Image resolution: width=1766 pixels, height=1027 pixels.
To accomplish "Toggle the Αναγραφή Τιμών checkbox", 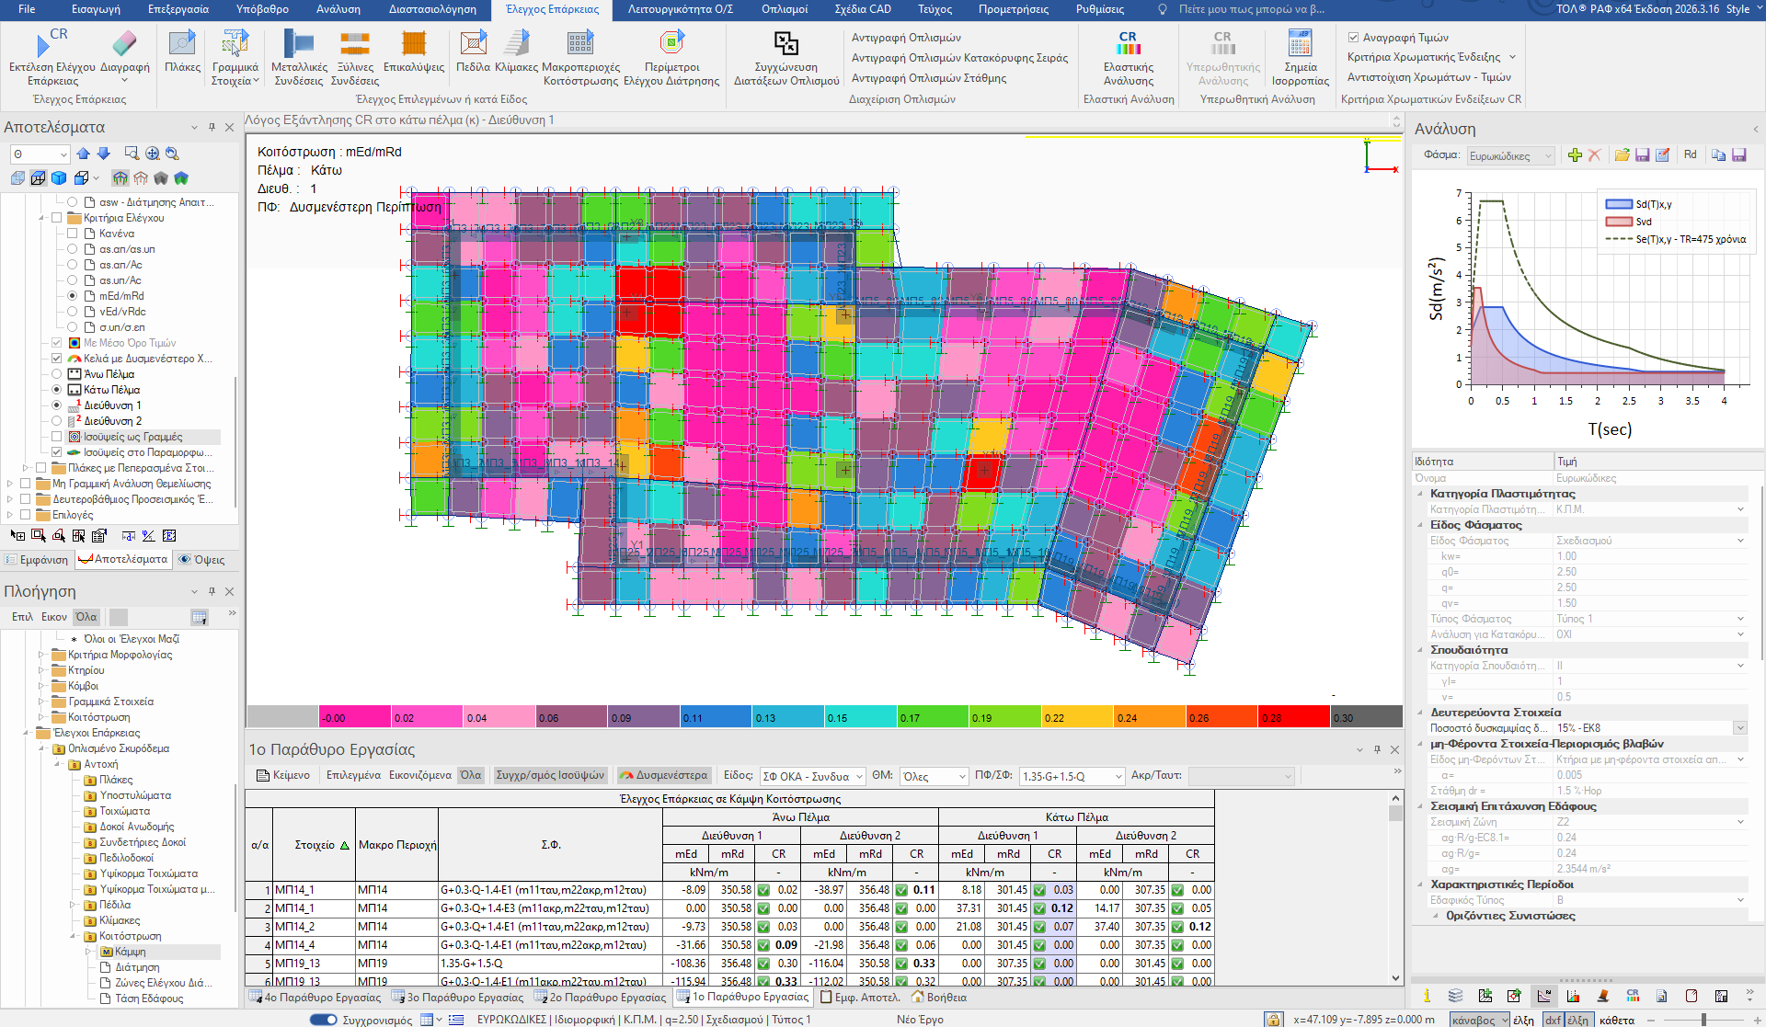I will coord(1353,38).
